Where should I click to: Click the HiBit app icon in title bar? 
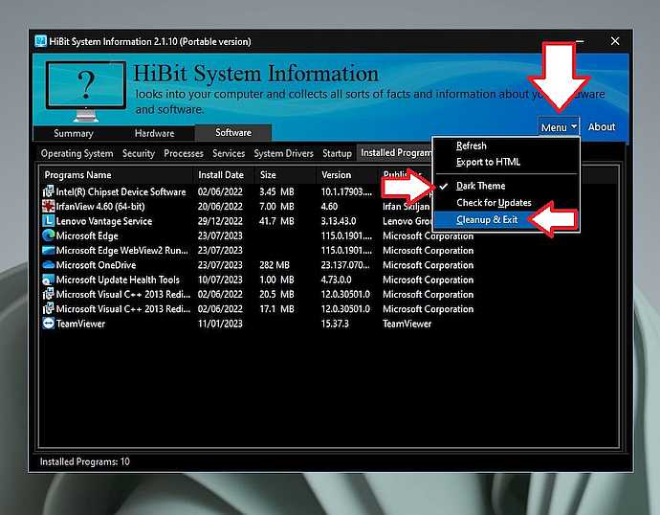pos(41,41)
